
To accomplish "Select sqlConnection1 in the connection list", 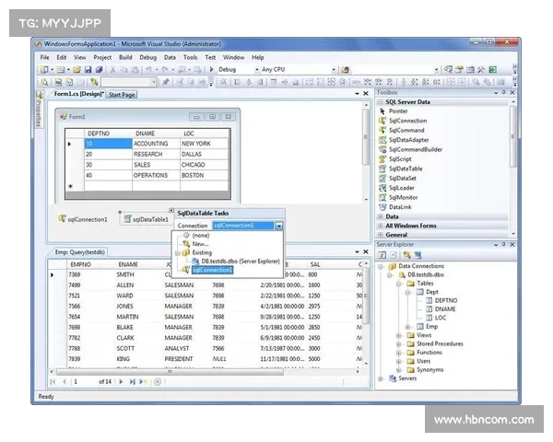I will 212,270.
